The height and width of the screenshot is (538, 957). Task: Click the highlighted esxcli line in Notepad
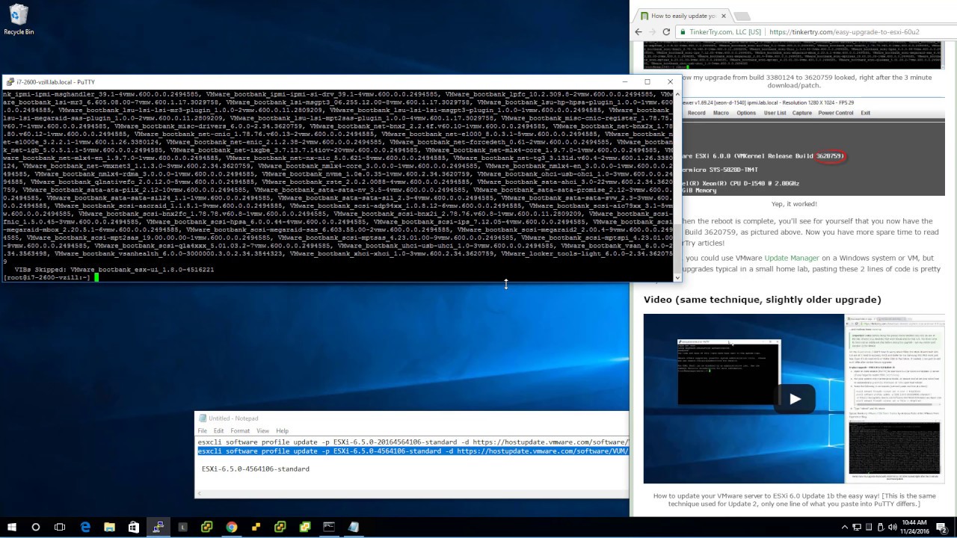(x=413, y=451)
